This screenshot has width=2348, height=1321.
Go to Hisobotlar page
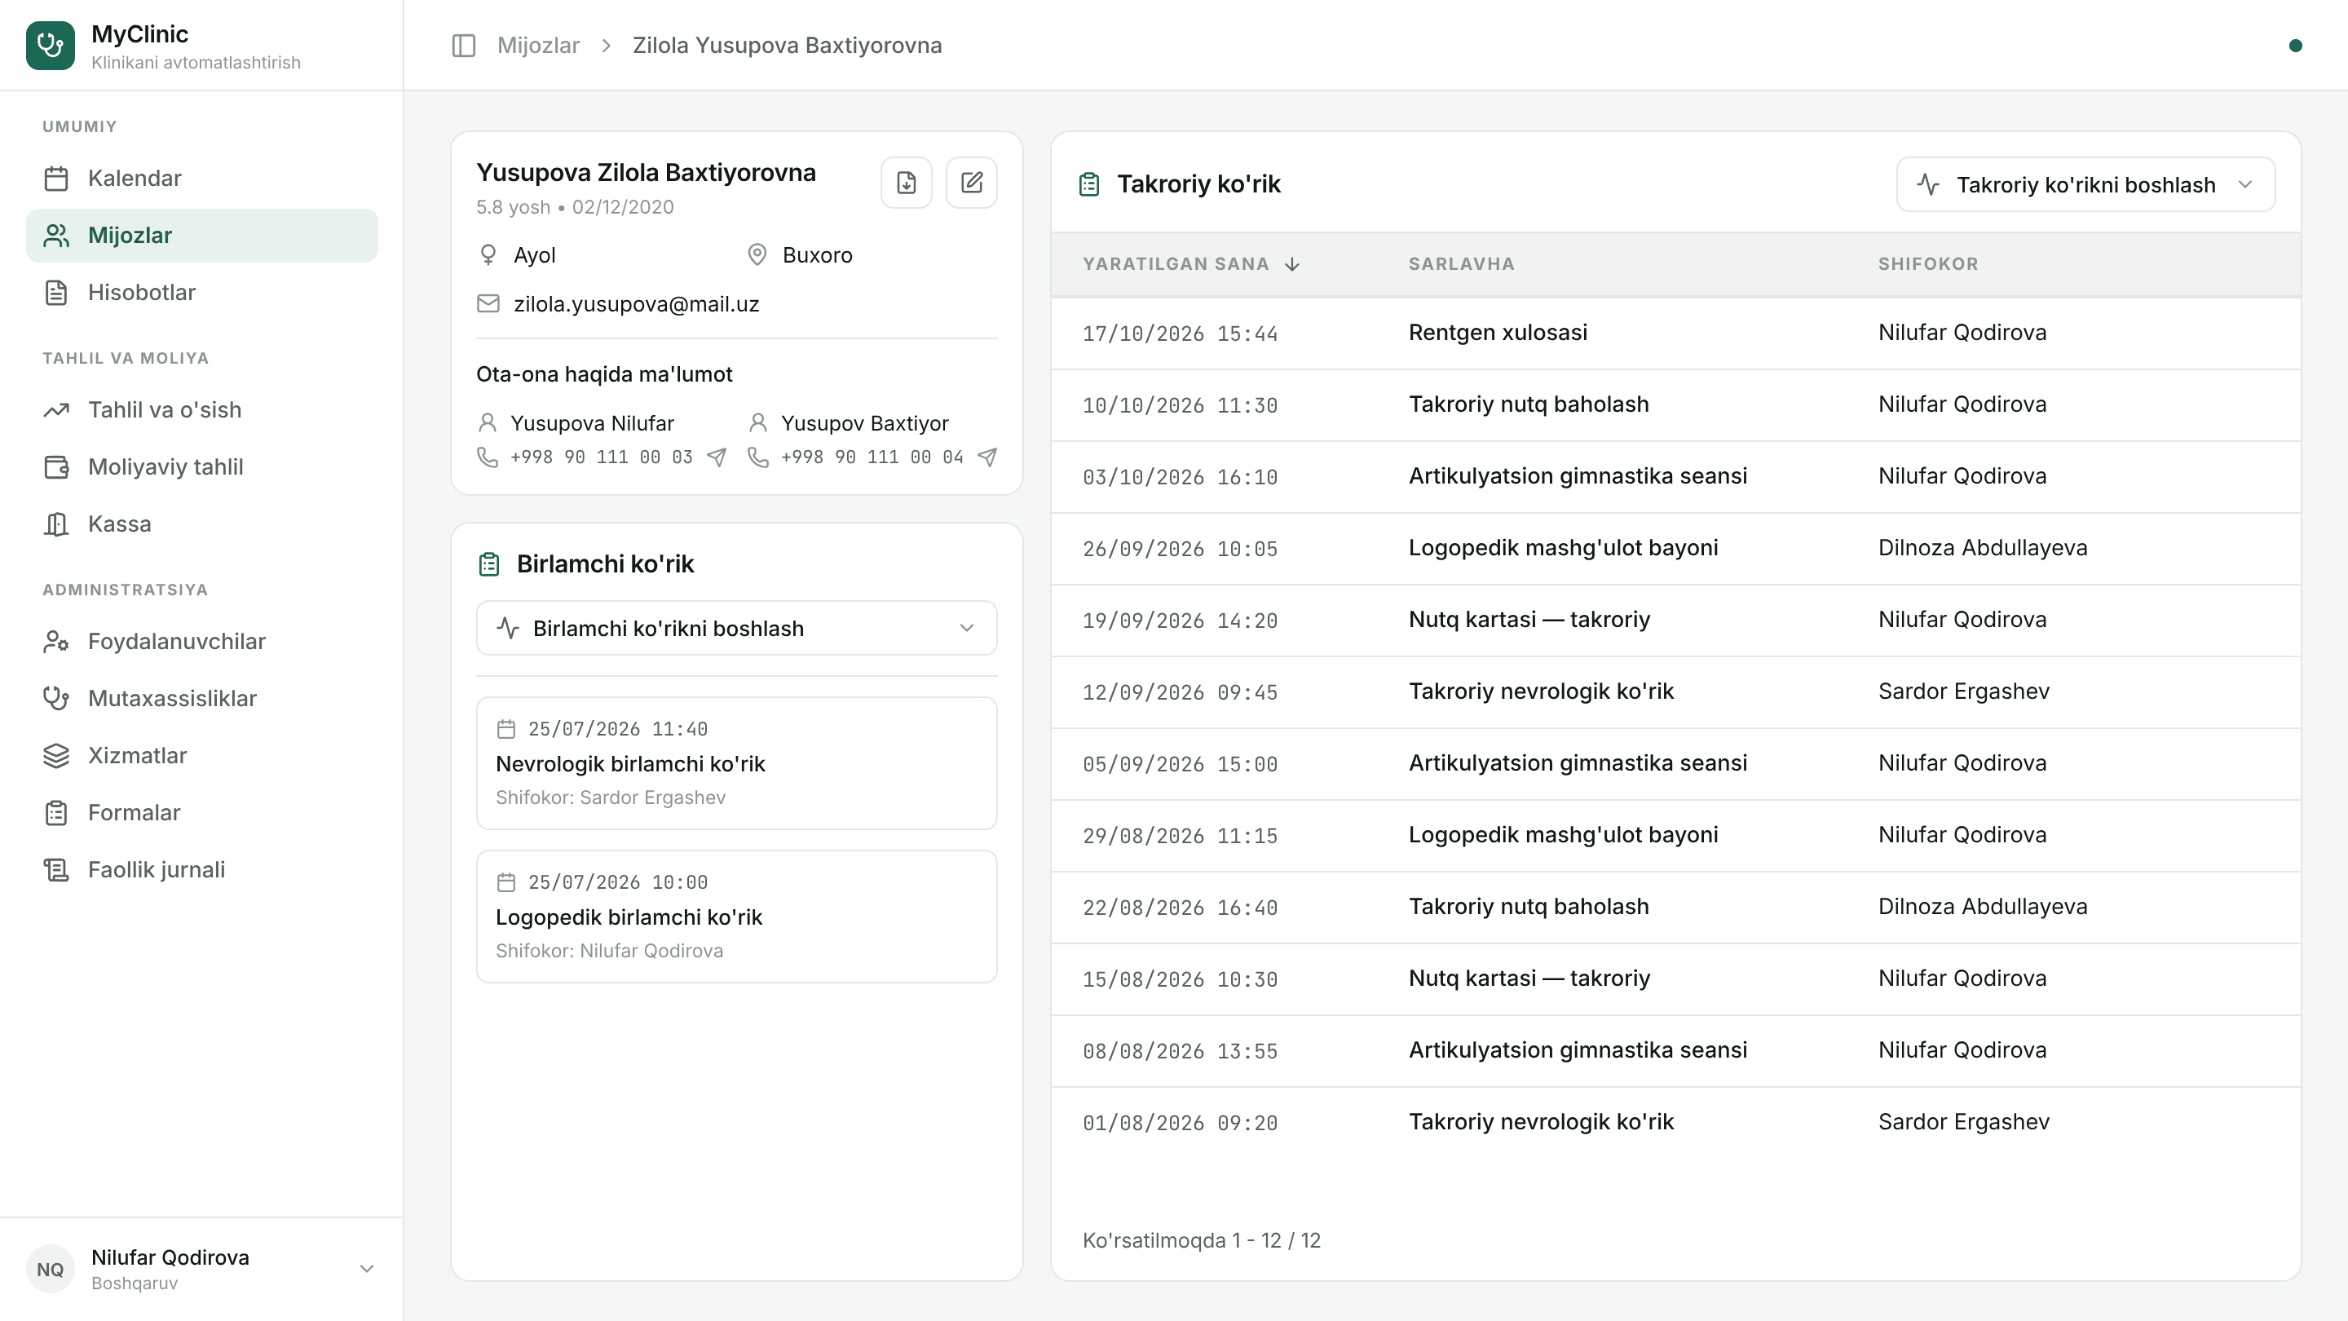(x=201, y=293)
